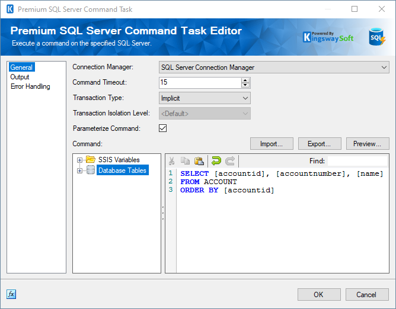396x309 pixels.
Task: Maximize the window
Action: 355,9
